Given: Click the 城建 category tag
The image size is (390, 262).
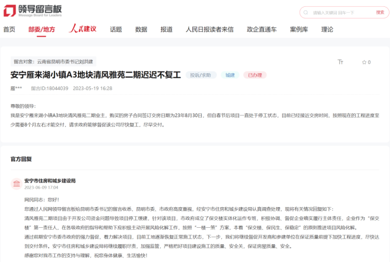Looking at the screenshot, I should [x=230, y=75].
